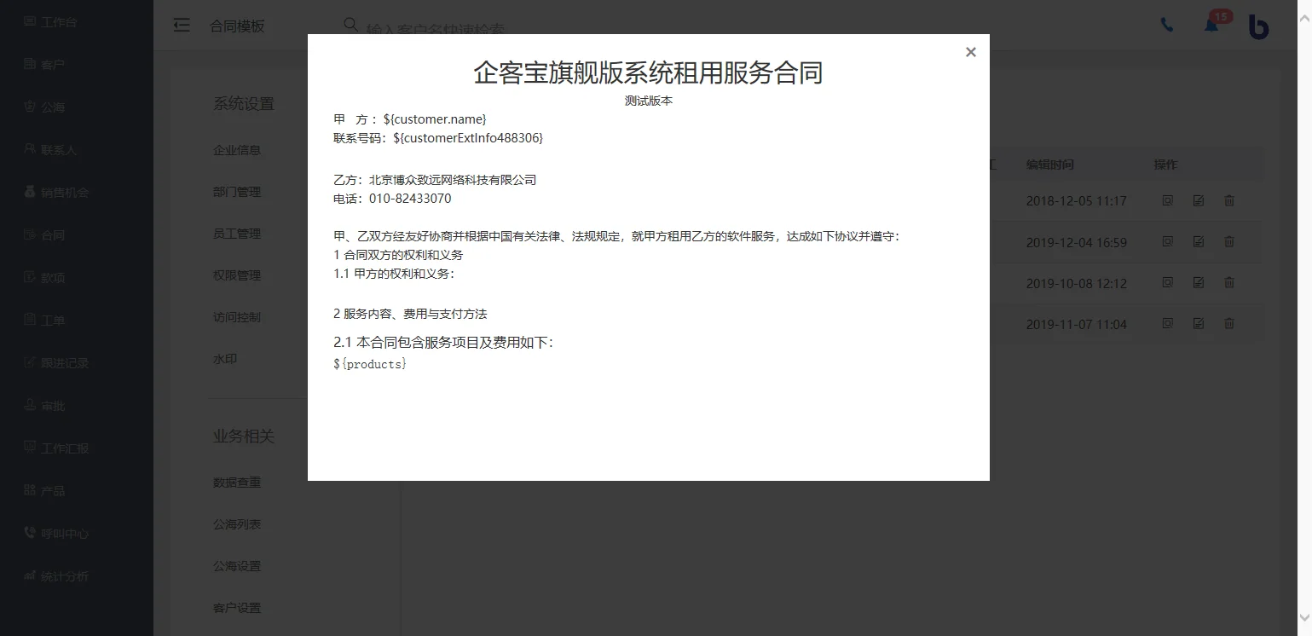Click the 2 服务内容、费用与支付方法 heading
The height and width of the screenshot is (636, 1312).
click(x=410, y=314)
